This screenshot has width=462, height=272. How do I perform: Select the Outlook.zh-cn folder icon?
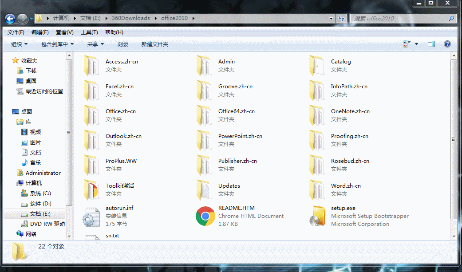coord(91,140)
